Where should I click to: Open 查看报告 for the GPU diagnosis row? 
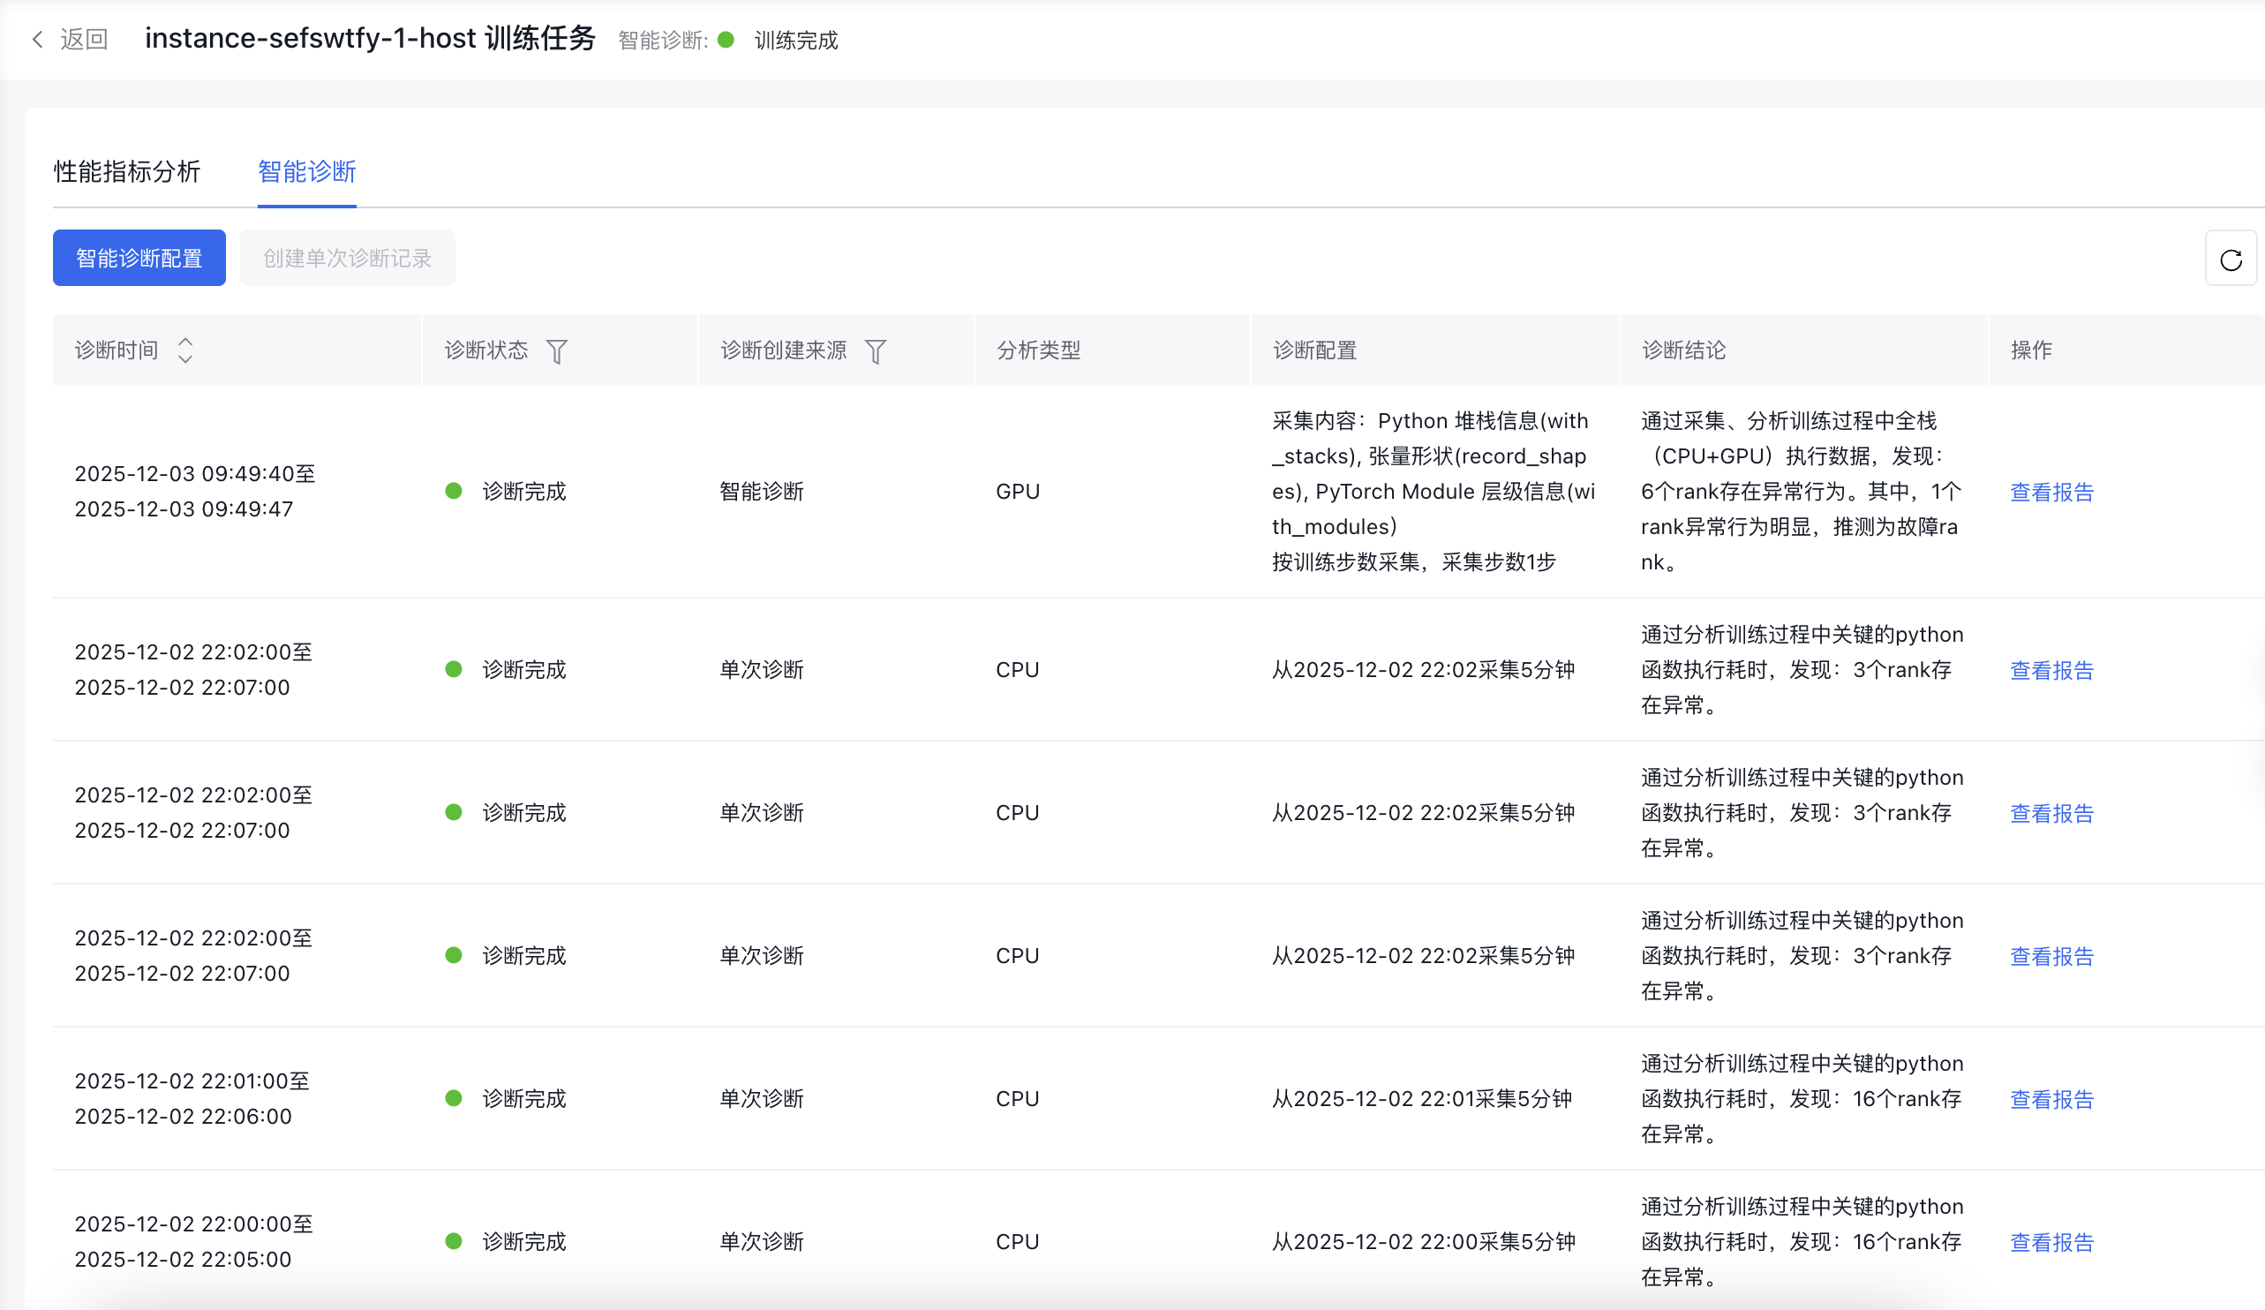coord(2051,492)
